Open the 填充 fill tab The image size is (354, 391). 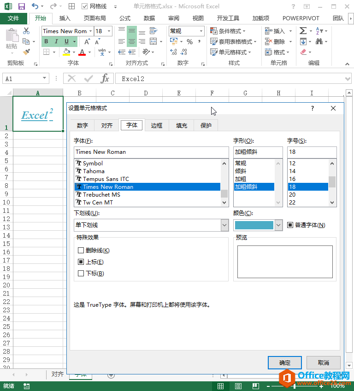(182, 125)
